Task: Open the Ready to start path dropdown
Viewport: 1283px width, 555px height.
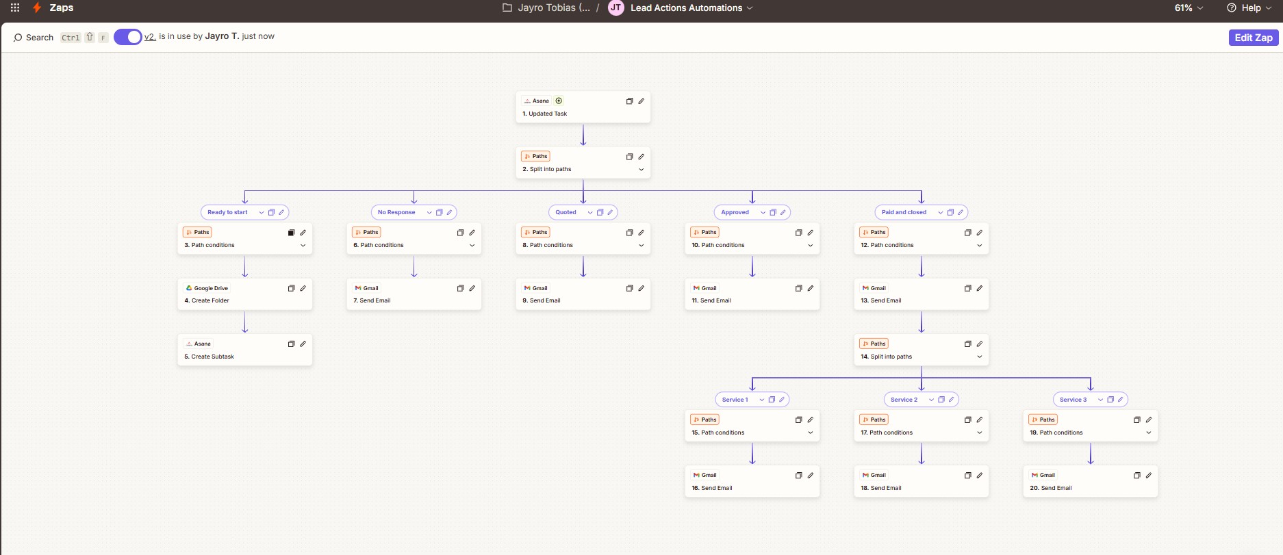Action: (x=262, y=213)
